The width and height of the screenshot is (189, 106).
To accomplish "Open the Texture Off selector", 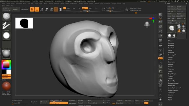I will click(6, 45).
